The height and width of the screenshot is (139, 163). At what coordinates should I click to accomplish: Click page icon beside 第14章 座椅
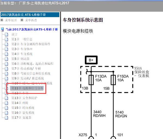(7, 103)
